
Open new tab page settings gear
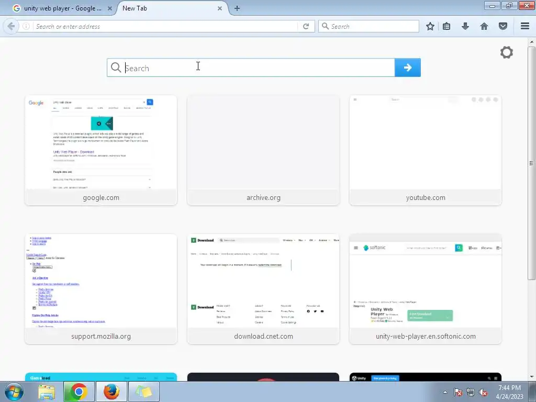(x=507, y=52)
